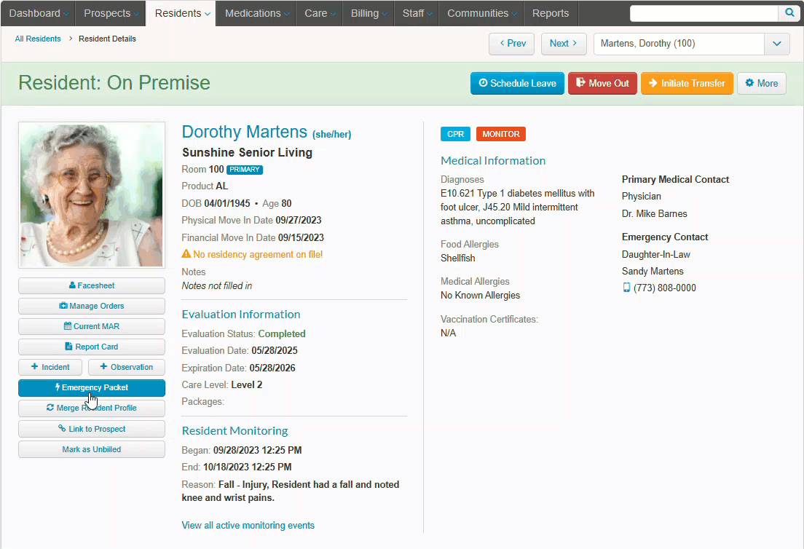
Task: Click the Sandy Martens emergency contact name
Action: coord(653,271)
